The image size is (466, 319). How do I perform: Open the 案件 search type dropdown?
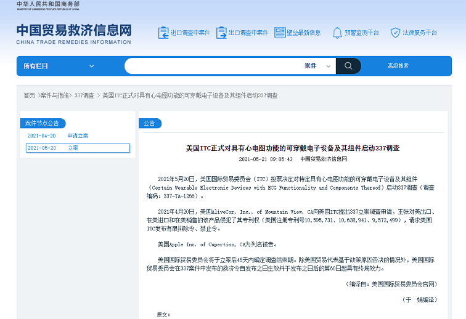(317, 66)
